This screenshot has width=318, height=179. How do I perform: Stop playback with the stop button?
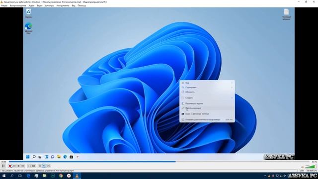[x=18, y=166]
